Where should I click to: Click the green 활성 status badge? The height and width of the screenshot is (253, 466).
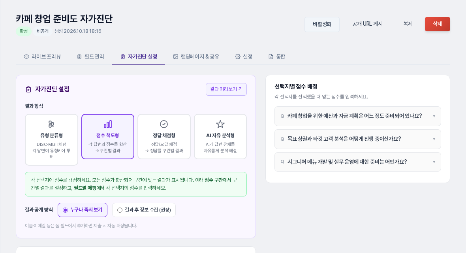(x=24, y=31)
